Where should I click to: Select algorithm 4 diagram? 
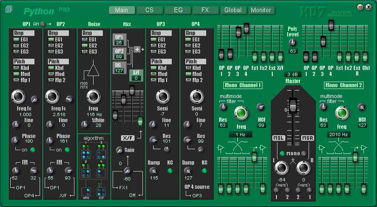pyautogui.click(x=101, y=170)
